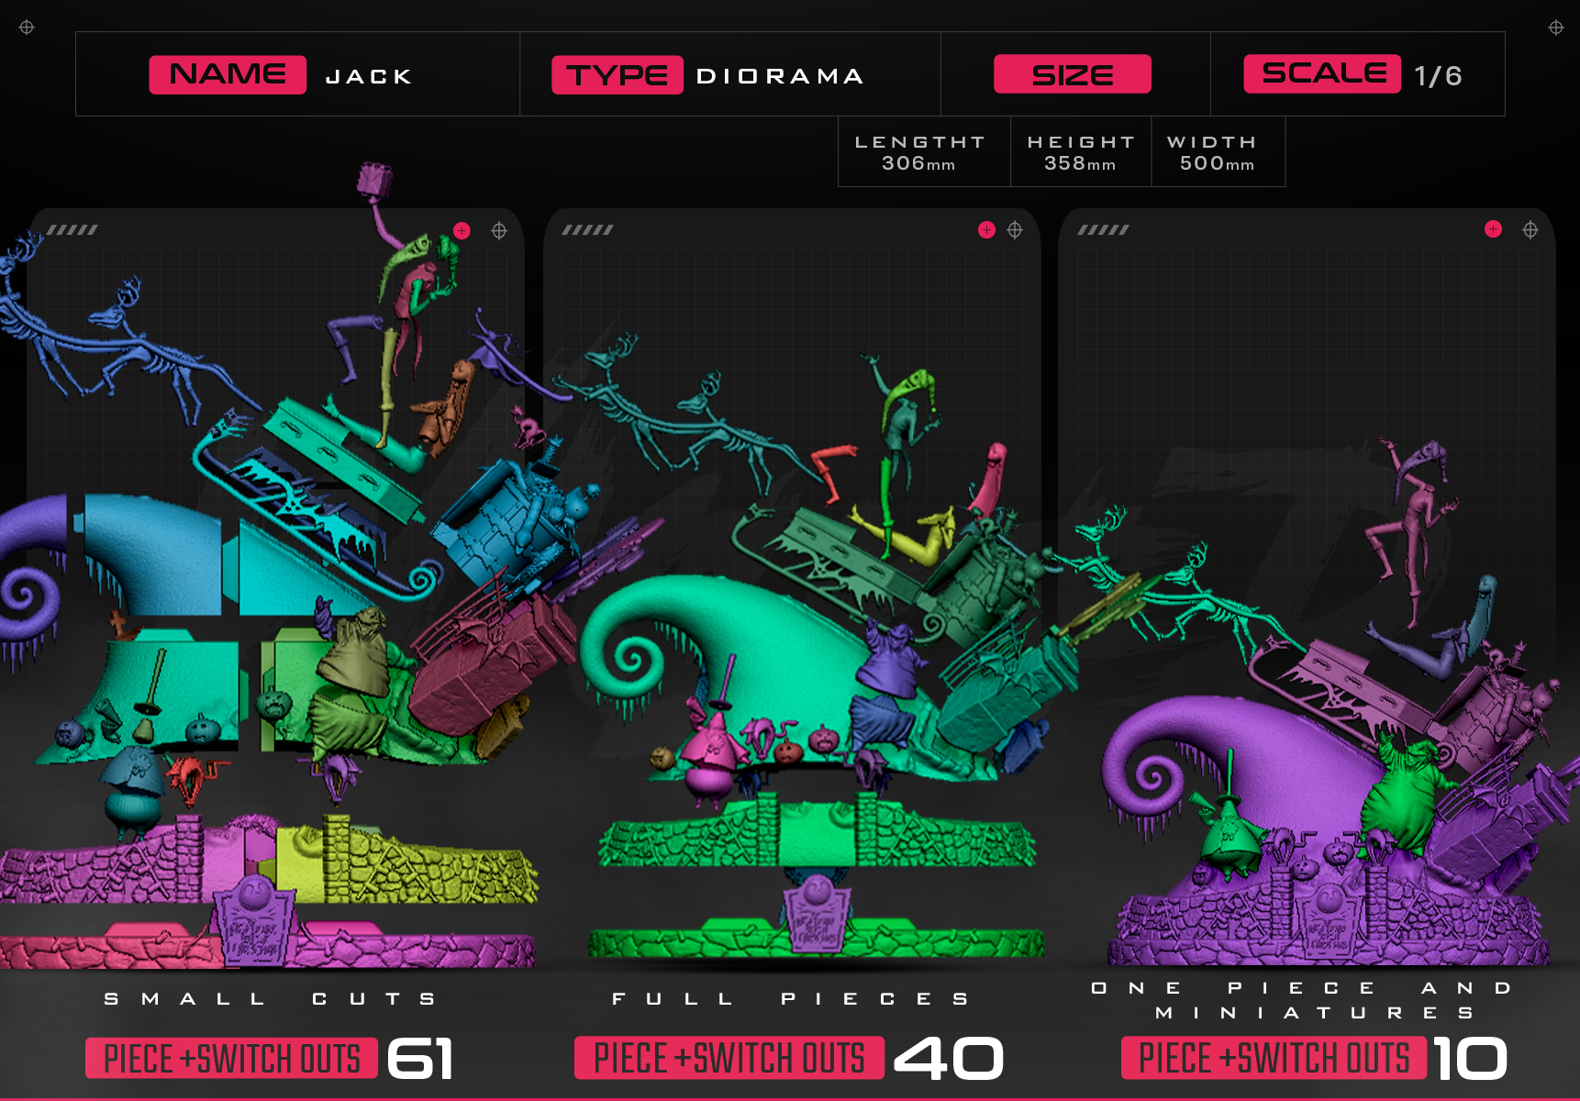Click the SMALL CUTS caption
The height and width of the screenshot is (1101, 1580).
(x=270, y=999)
